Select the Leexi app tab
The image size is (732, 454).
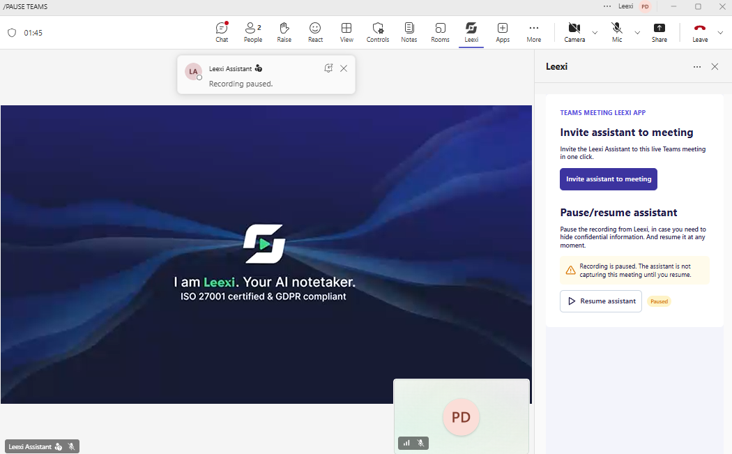pyautogui.click(x=471, y=33)
